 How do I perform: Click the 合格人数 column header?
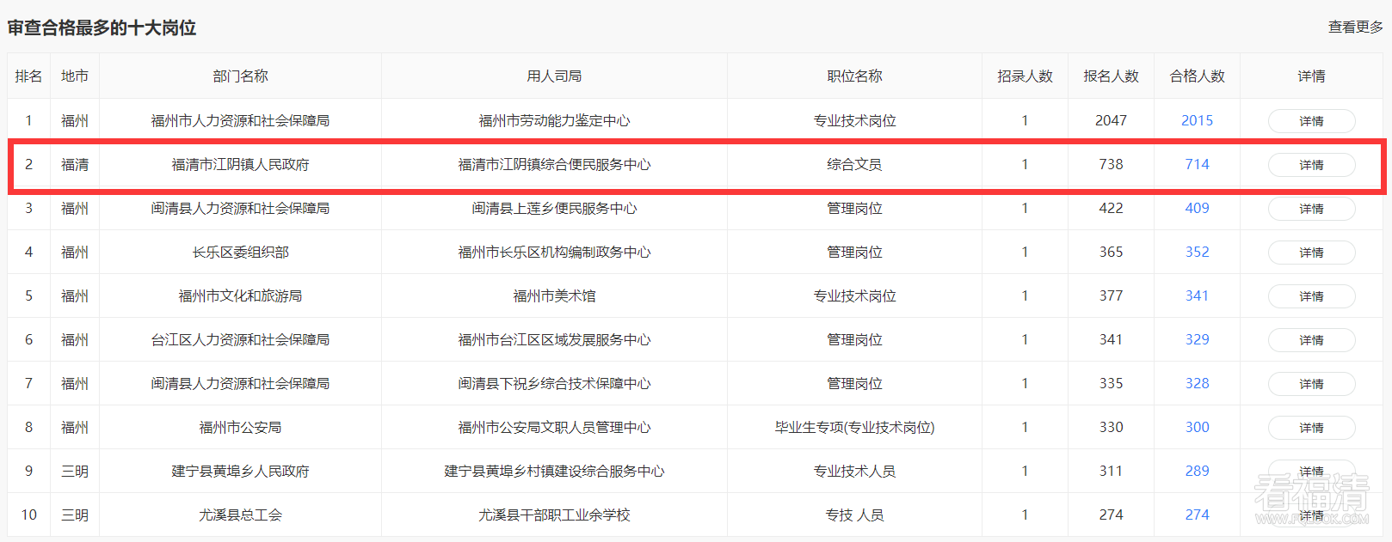1197,76
